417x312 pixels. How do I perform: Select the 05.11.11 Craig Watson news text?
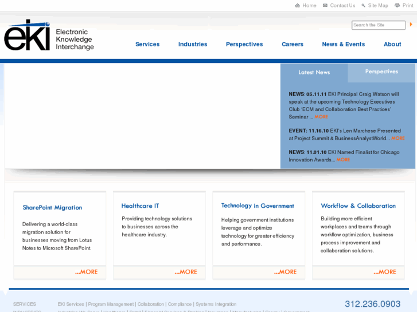coord(344,105)
